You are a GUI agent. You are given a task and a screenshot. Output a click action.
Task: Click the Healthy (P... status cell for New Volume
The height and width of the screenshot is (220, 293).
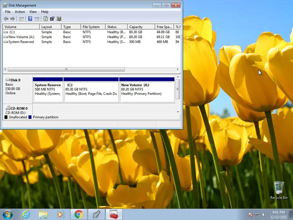(116, 37)
